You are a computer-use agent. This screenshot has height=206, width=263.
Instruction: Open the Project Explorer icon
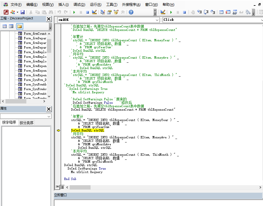coord(103,12)
